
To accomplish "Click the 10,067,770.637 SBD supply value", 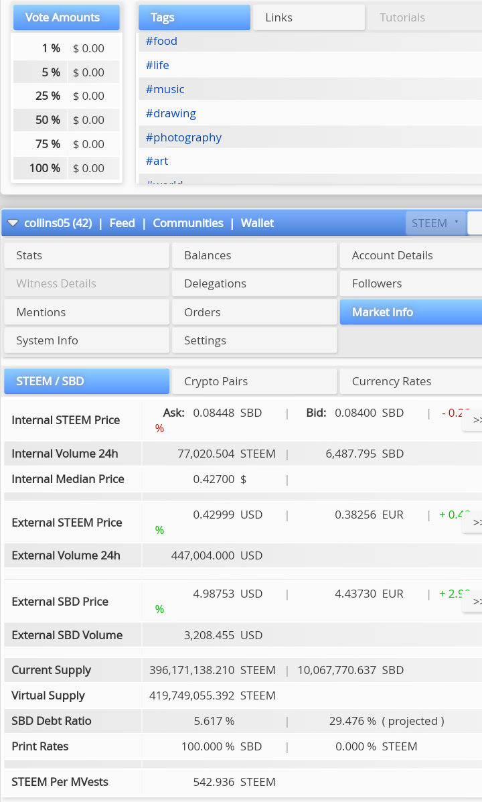I will pyautogui.click(x=351, y=670).
